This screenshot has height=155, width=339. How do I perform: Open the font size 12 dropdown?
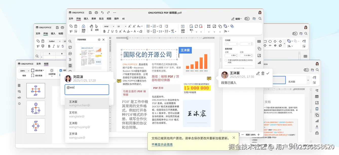point(122,26)
